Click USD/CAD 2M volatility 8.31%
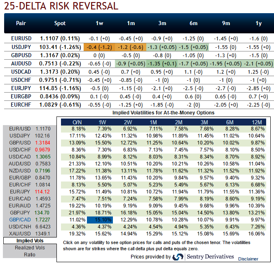The image size is (274, 263). tap(181, 157)
